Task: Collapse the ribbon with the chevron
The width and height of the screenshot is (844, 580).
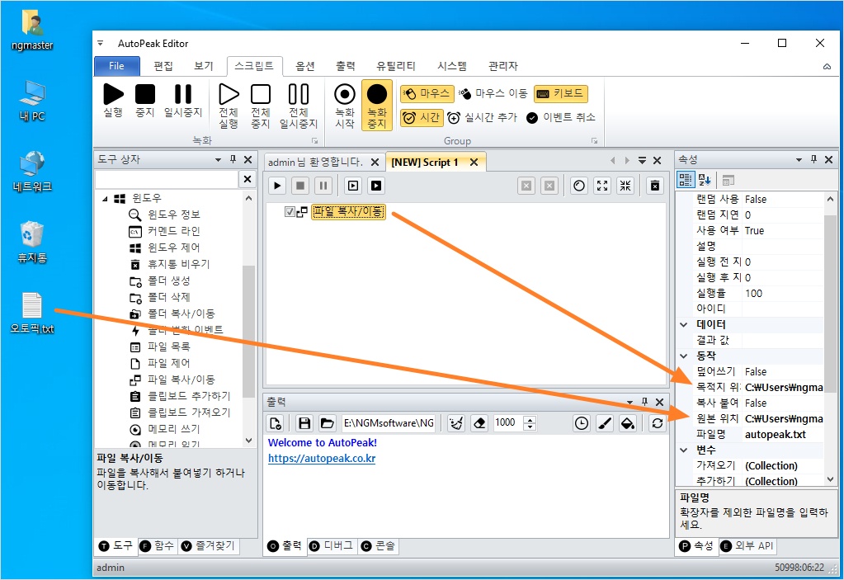Action: [827, 66]
